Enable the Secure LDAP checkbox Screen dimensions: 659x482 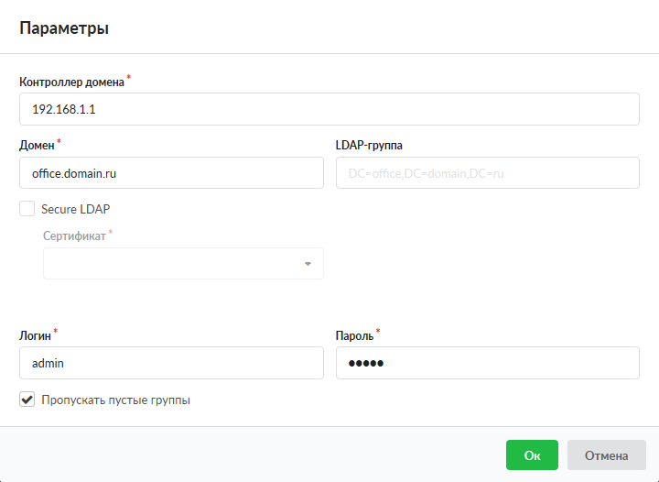coord(27,209)
